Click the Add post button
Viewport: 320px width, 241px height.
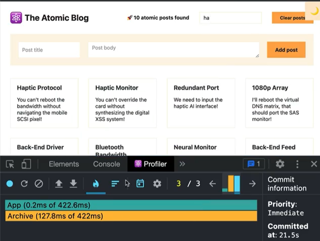coord(286,50)
